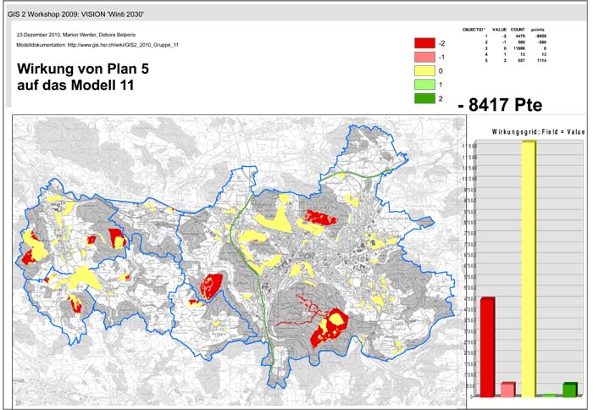Click the red -2 legend swatch
This screenshot has height=410, width=593.
(x=424, y=42)
